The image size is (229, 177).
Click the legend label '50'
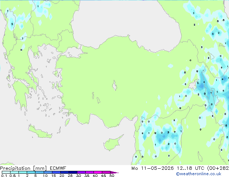click(x=112, y=176)
